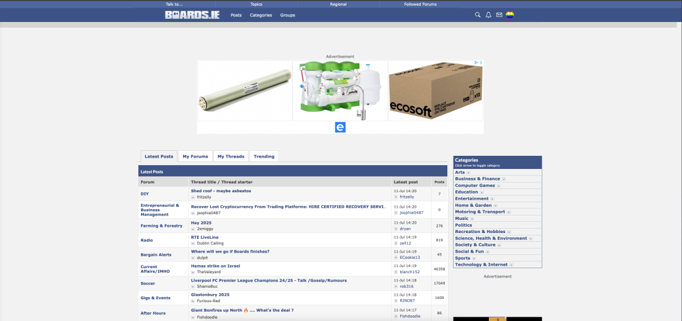682x321 pixels.
Task: Expand the Social & Fun category arrow
Action: tap(488, 251)
